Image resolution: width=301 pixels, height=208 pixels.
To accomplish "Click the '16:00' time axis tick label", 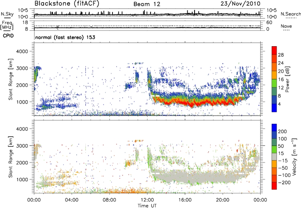I will point(185,200).
